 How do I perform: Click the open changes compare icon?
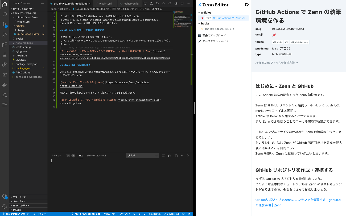(x=151, y=3)
